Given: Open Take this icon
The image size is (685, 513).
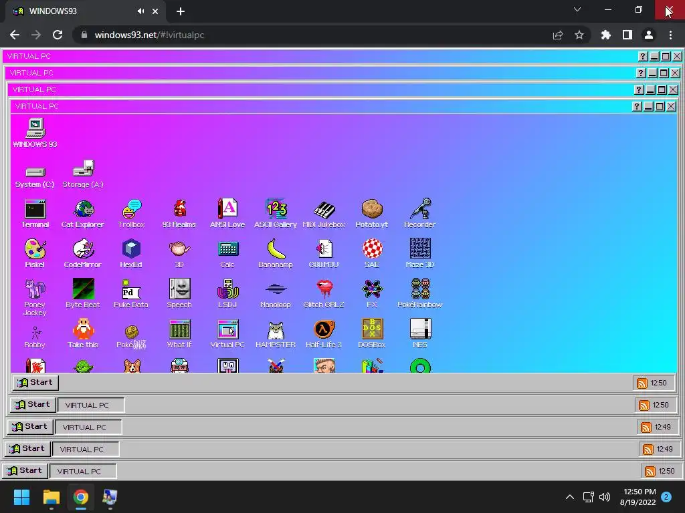Looking at the screenshot, I should (83, 334).
